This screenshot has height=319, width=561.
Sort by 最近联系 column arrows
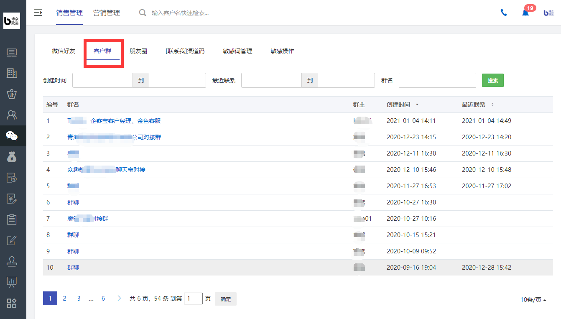pos(492,105)
